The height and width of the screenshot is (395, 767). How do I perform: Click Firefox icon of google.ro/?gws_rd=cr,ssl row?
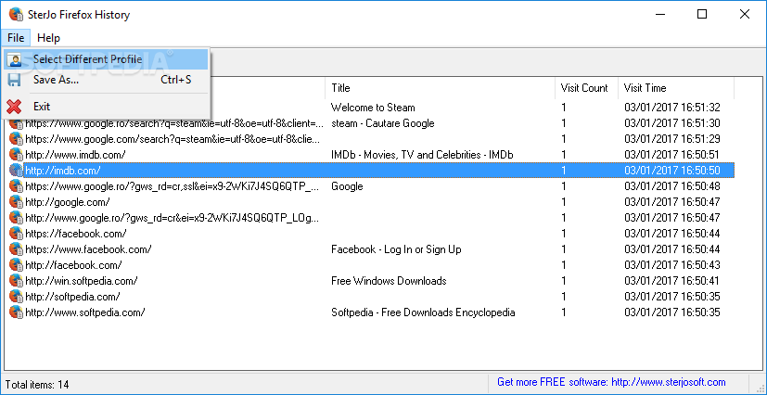pyautogui.click(x=16, y=186)
